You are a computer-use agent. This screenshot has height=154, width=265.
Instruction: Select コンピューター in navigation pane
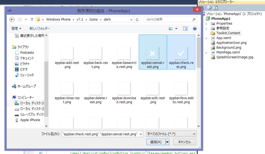(23, 98)
